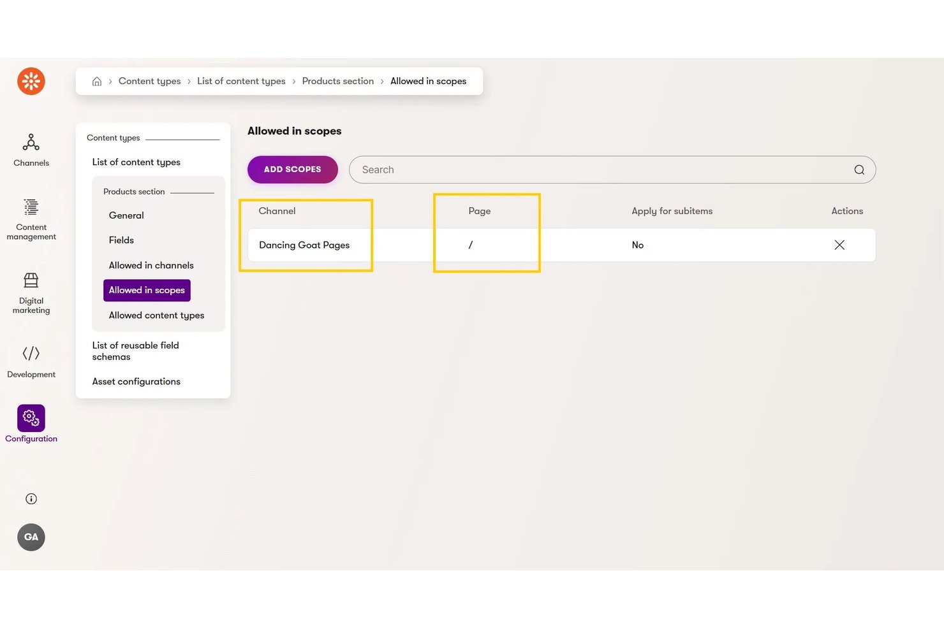Click the search magnifier icon
This screenshot has height=629, width=944.
pos(859,170)
